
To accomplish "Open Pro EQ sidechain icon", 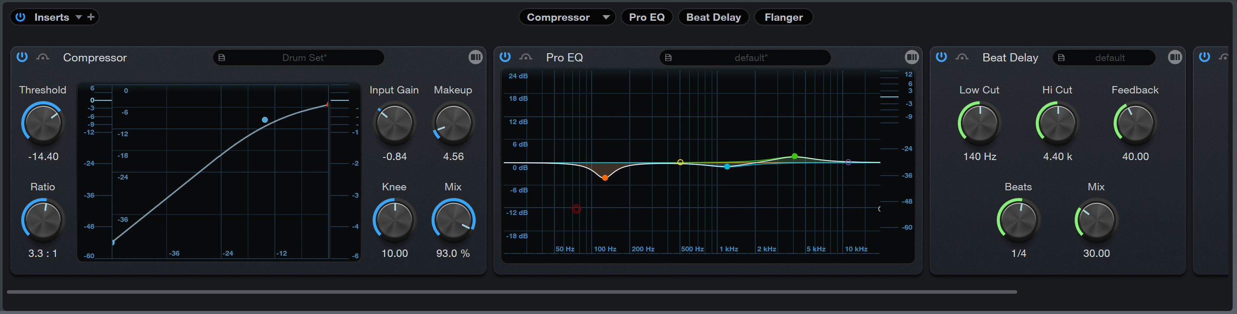I will 526,58.
